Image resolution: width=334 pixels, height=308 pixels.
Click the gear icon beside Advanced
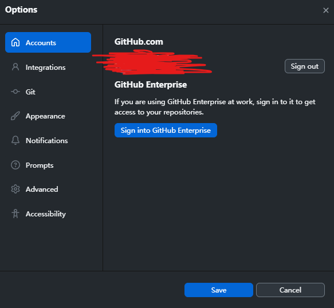pyautogui.click(x=15, y=189)
